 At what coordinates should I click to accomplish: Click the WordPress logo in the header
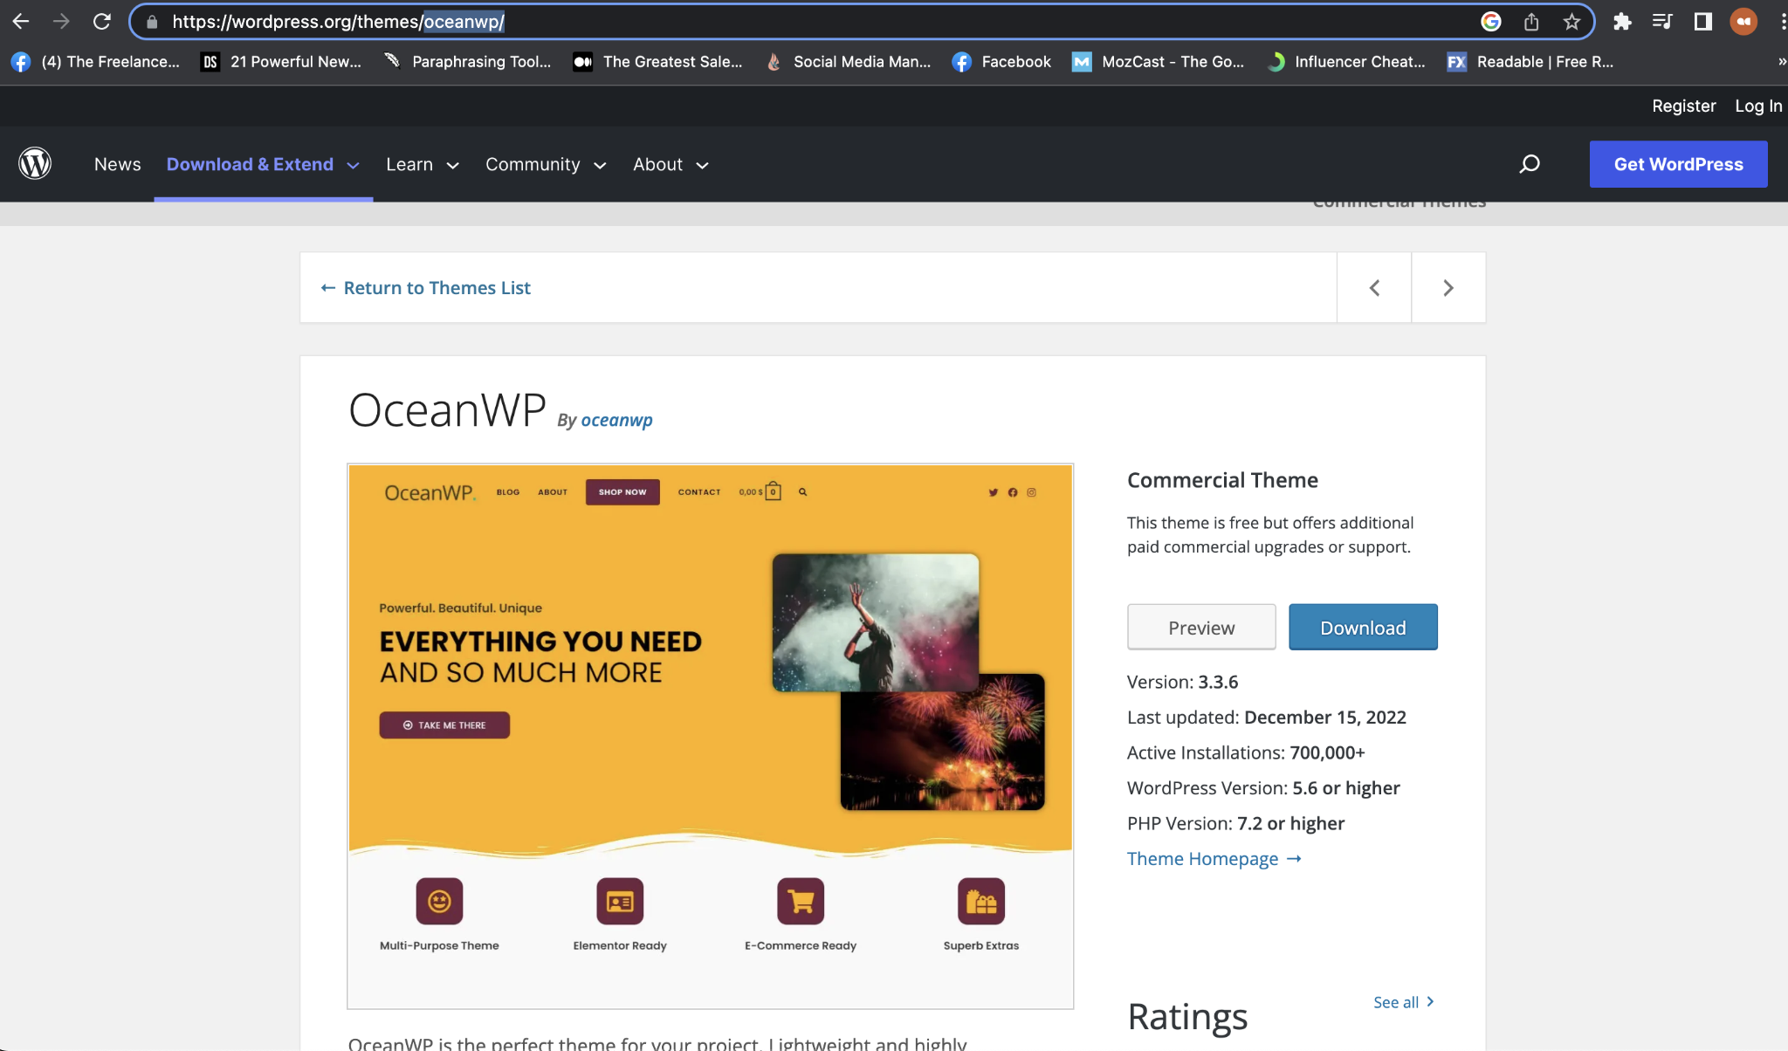pyautogui.click(x=34, y=163)
